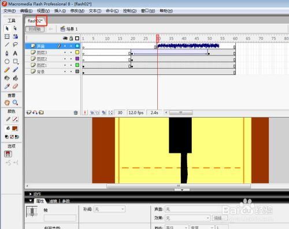Click the Edit Multiple Frames icon
The width and height of the screenshot is (289, 229).
[x=104, y=112]
